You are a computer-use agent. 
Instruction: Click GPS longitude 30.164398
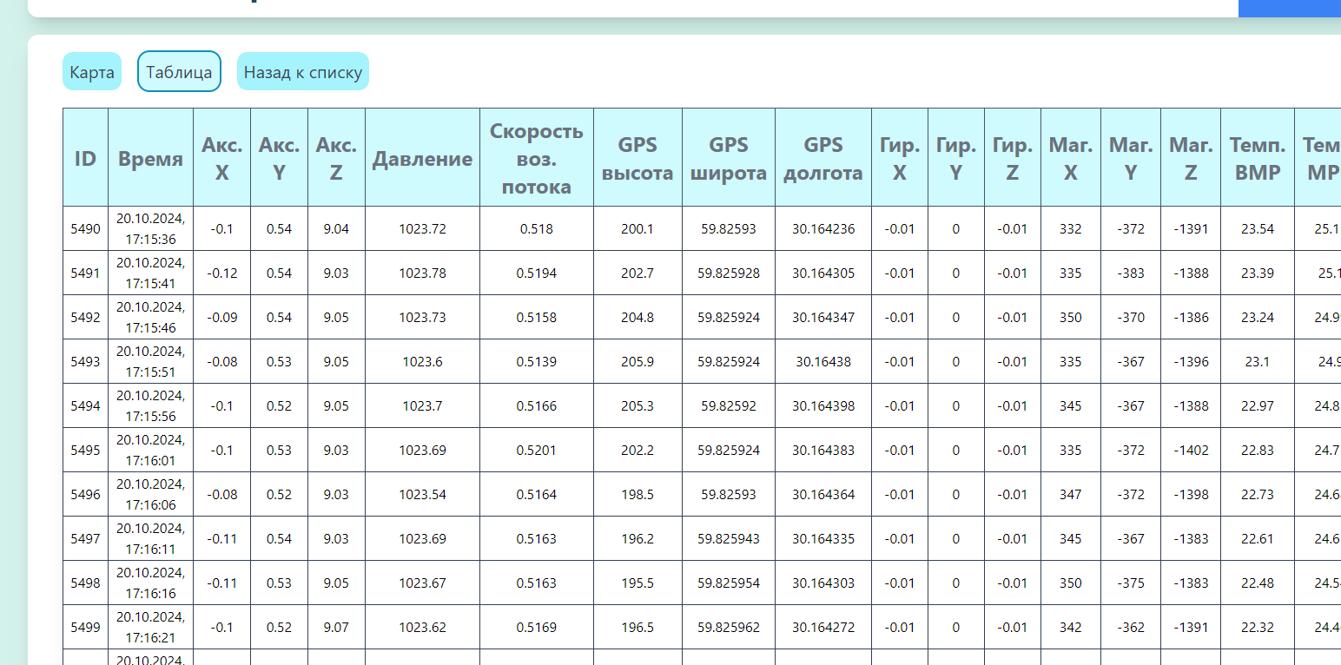point(823,406)
